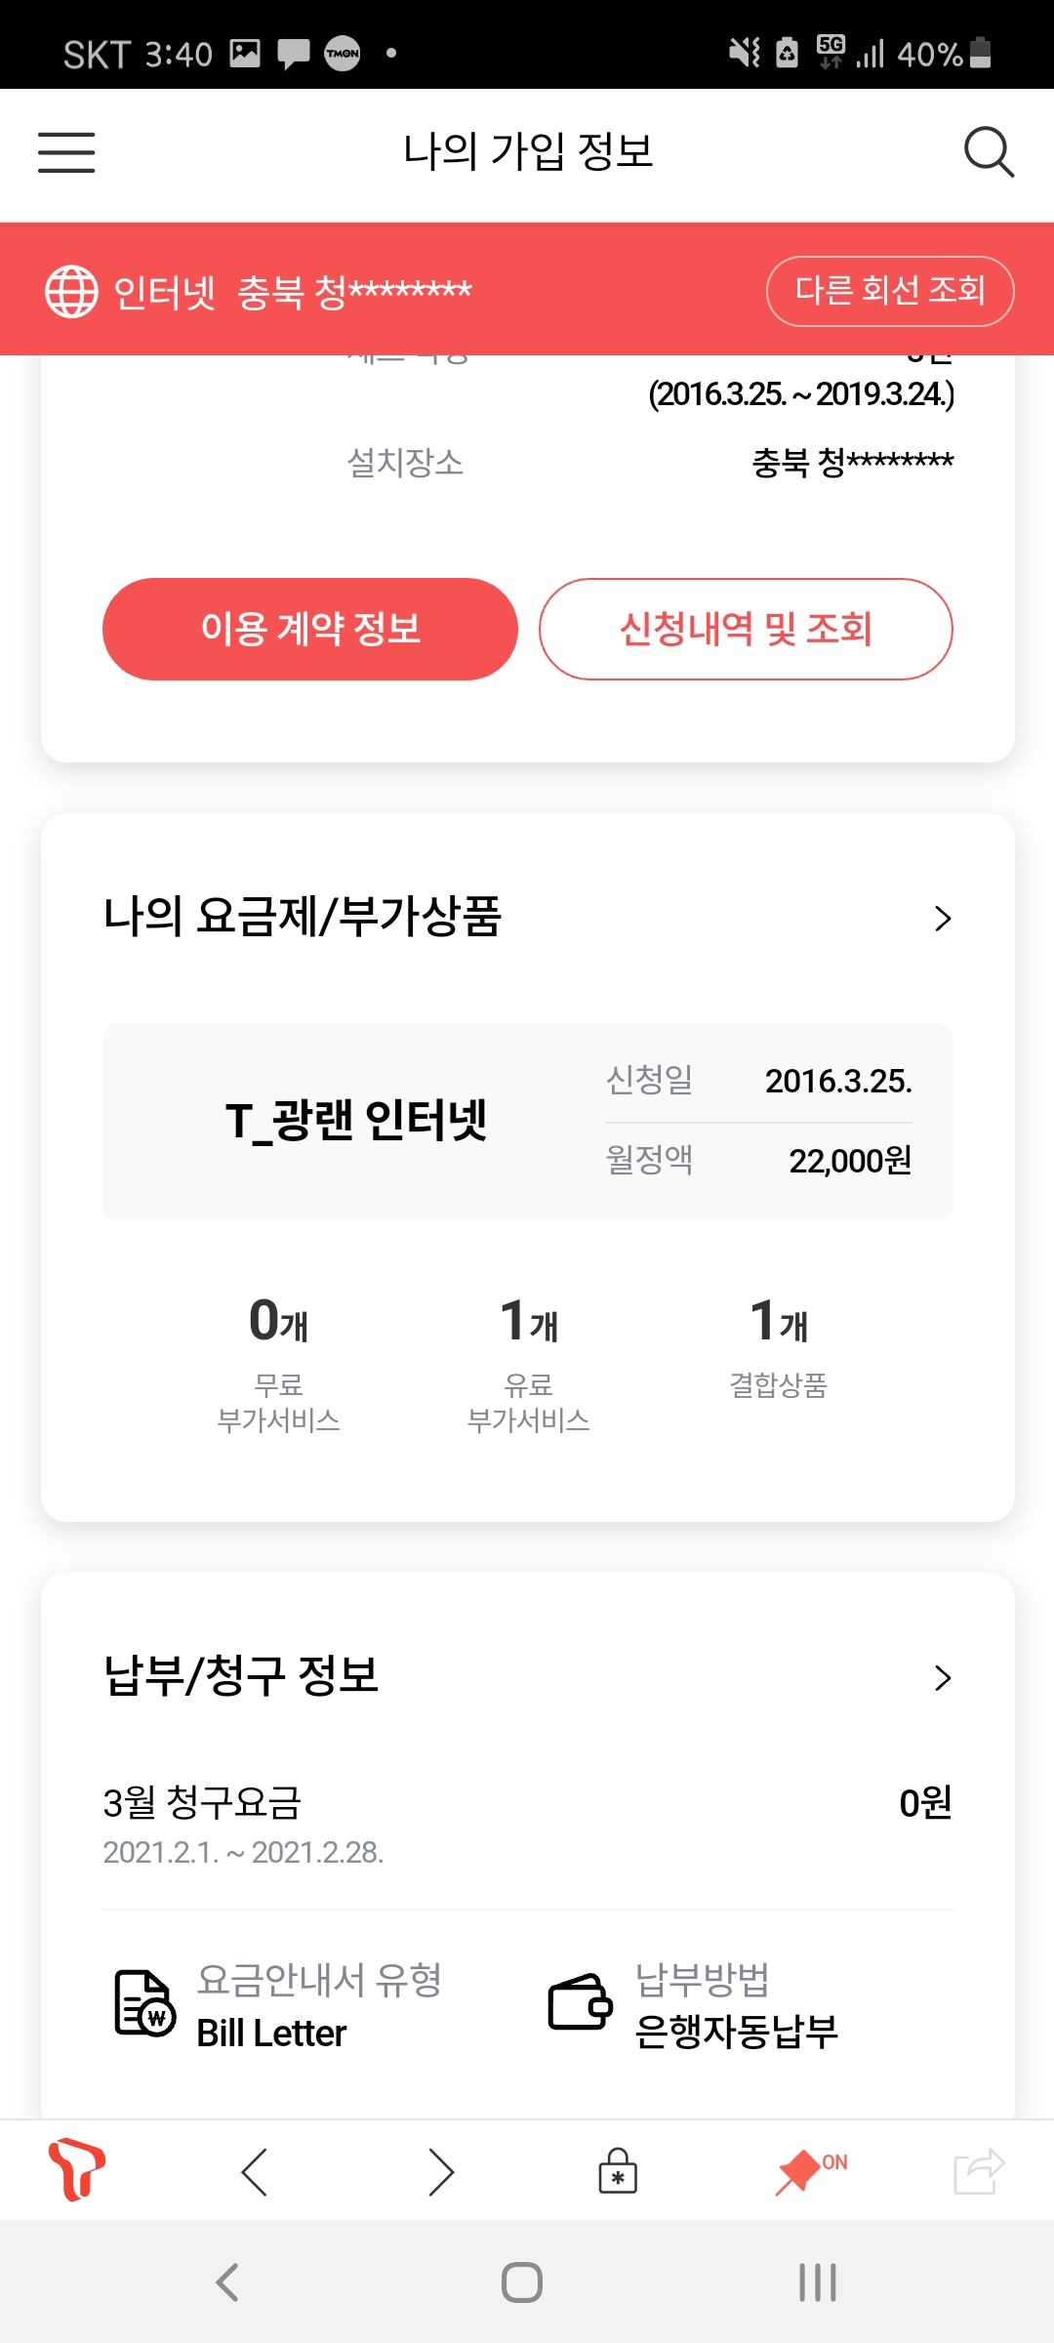Screen dimensions: 1054x2343
Task: Open 이용 계약 정보 button
Action: 310,629
